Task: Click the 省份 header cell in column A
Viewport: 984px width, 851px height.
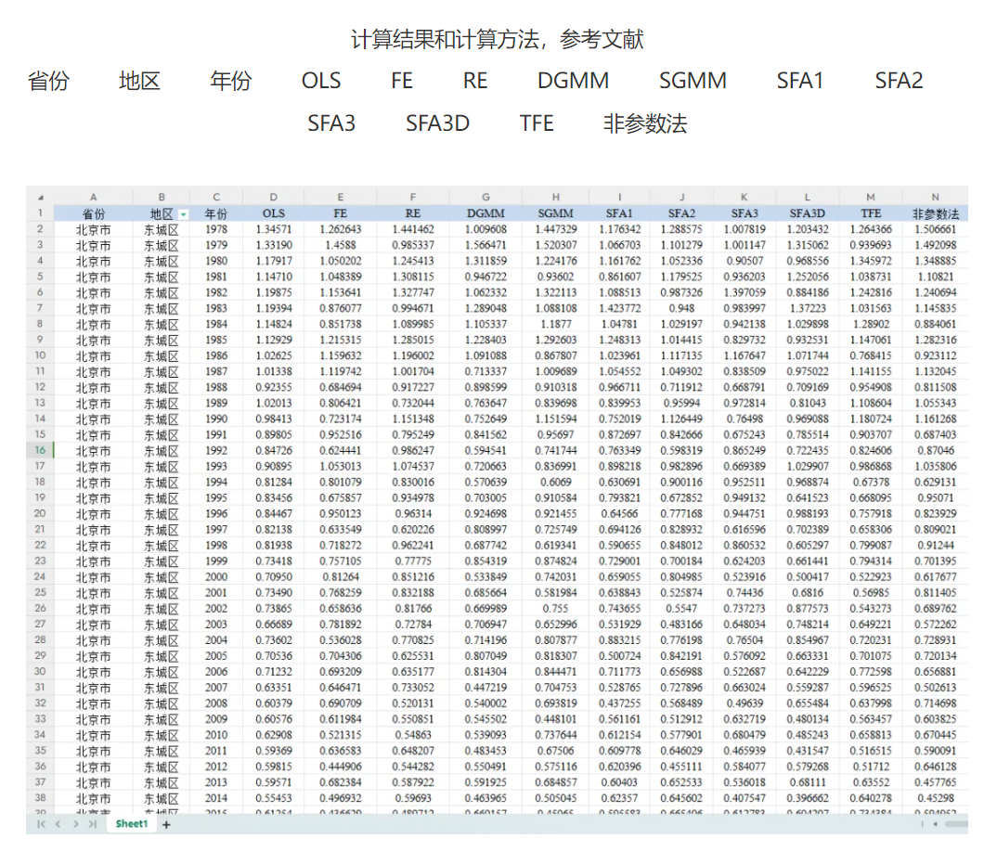Action: [x=93, y=213]
